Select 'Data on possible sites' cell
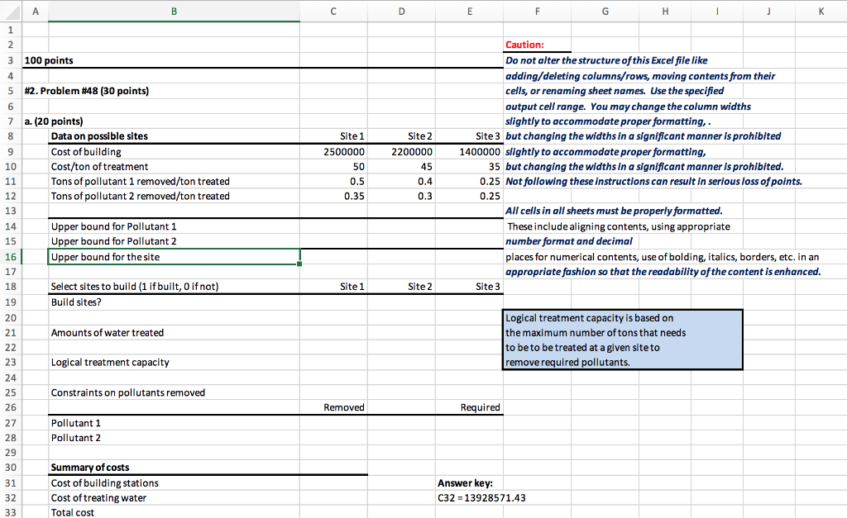The height and width of the screenshot is (518, 847). 174,136
